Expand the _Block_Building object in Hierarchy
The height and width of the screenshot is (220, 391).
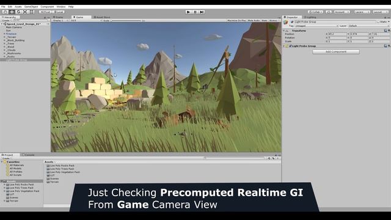(4, 40)
